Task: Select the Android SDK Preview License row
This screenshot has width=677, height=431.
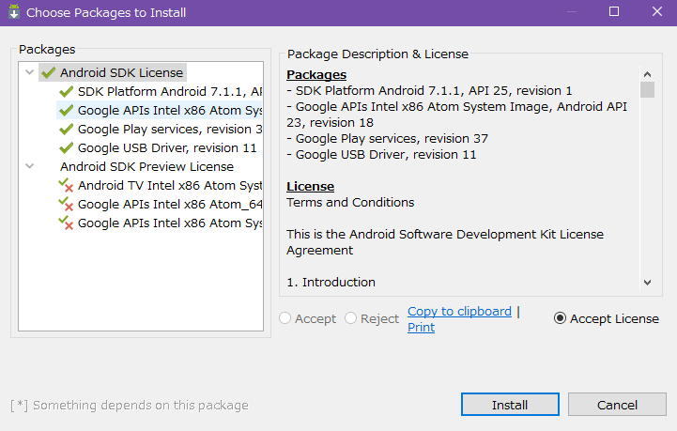Action: (146, 167)
